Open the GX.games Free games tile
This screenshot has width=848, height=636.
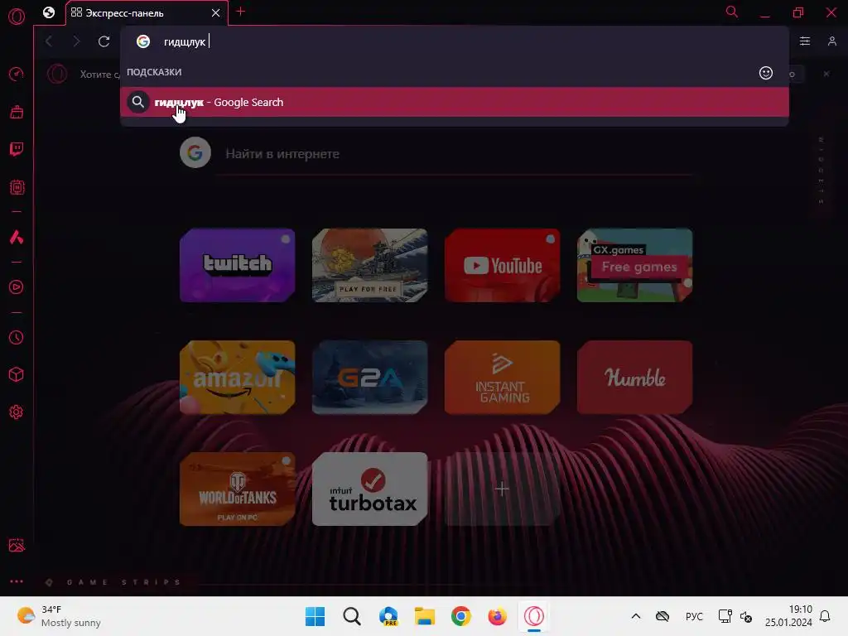tap(635, 265)
